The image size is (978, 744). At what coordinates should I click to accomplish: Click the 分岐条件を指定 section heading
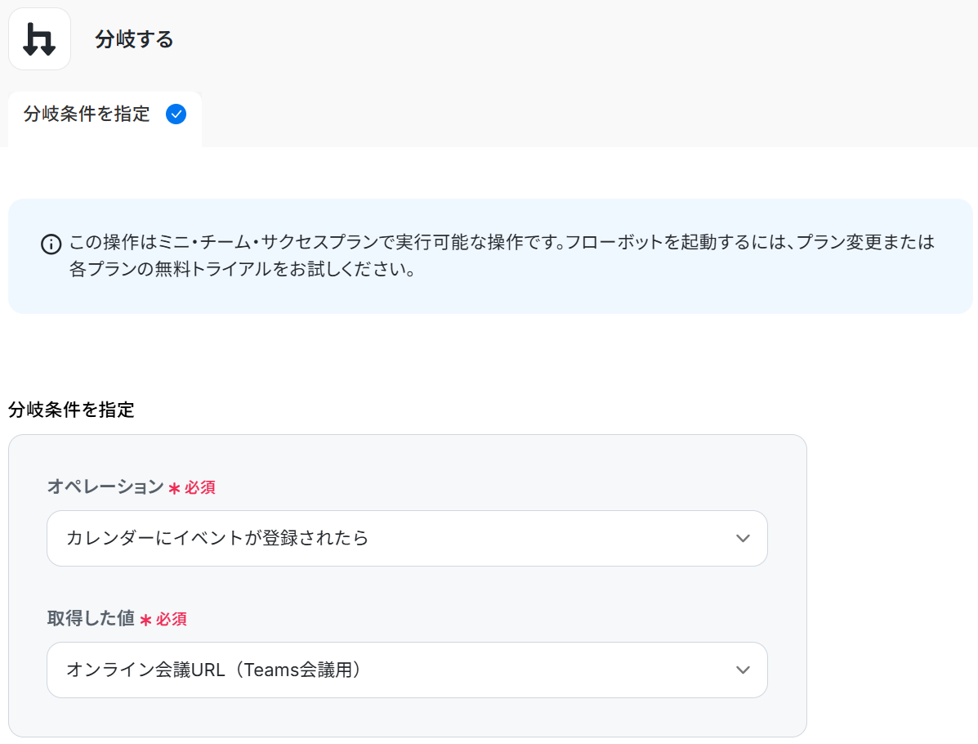71,410
